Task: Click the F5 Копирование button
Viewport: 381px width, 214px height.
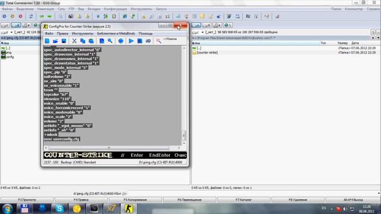Action: pos(135,200)
